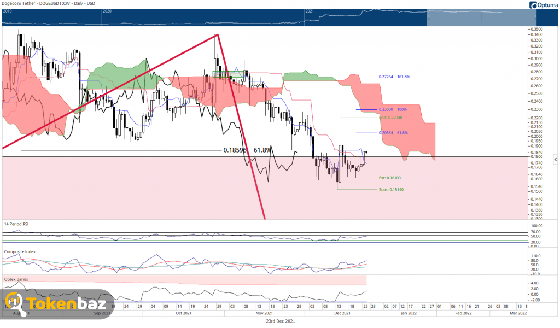
Task: Grab the right handle of overview range selector
Action: coord(535,17)
